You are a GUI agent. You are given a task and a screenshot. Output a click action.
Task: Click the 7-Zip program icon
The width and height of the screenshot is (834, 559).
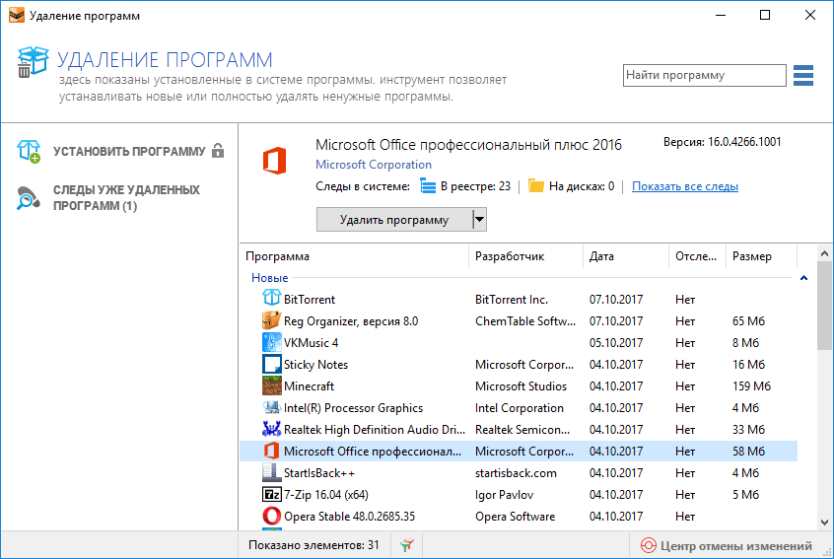pyautogui.click(x=271, y=494)
